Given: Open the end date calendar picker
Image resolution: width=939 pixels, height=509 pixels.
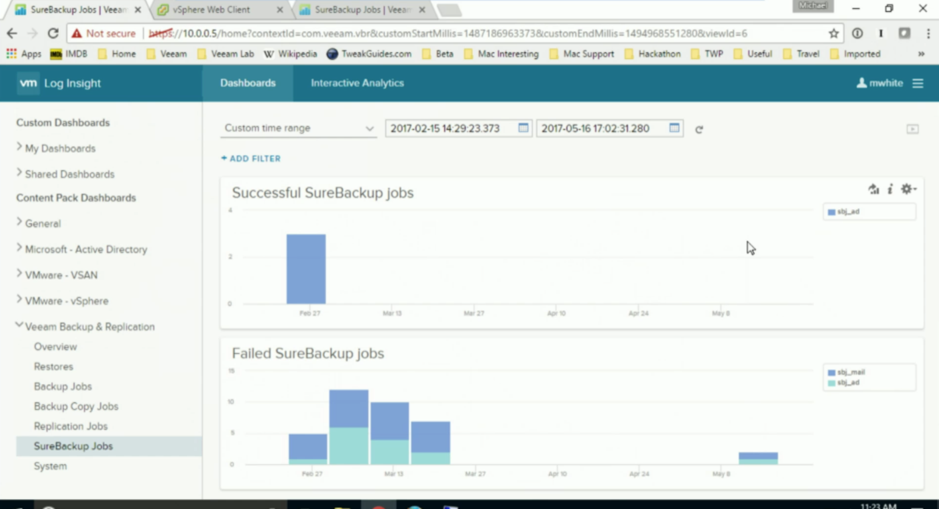Looking at the screenshot, I should pyautogui.click(x=674, y=128).
